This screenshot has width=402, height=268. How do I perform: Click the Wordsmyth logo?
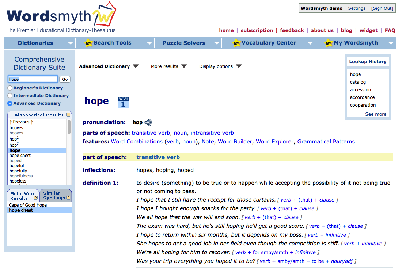61,18
